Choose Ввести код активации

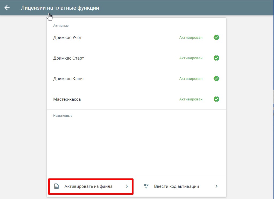pyautogui.click(x=176, y=186)
